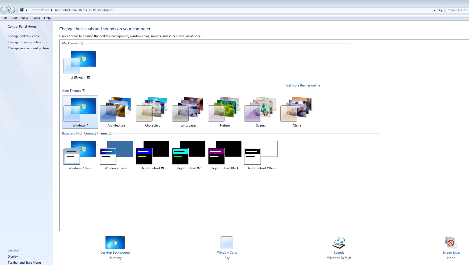Open the Window Color link

227,253
